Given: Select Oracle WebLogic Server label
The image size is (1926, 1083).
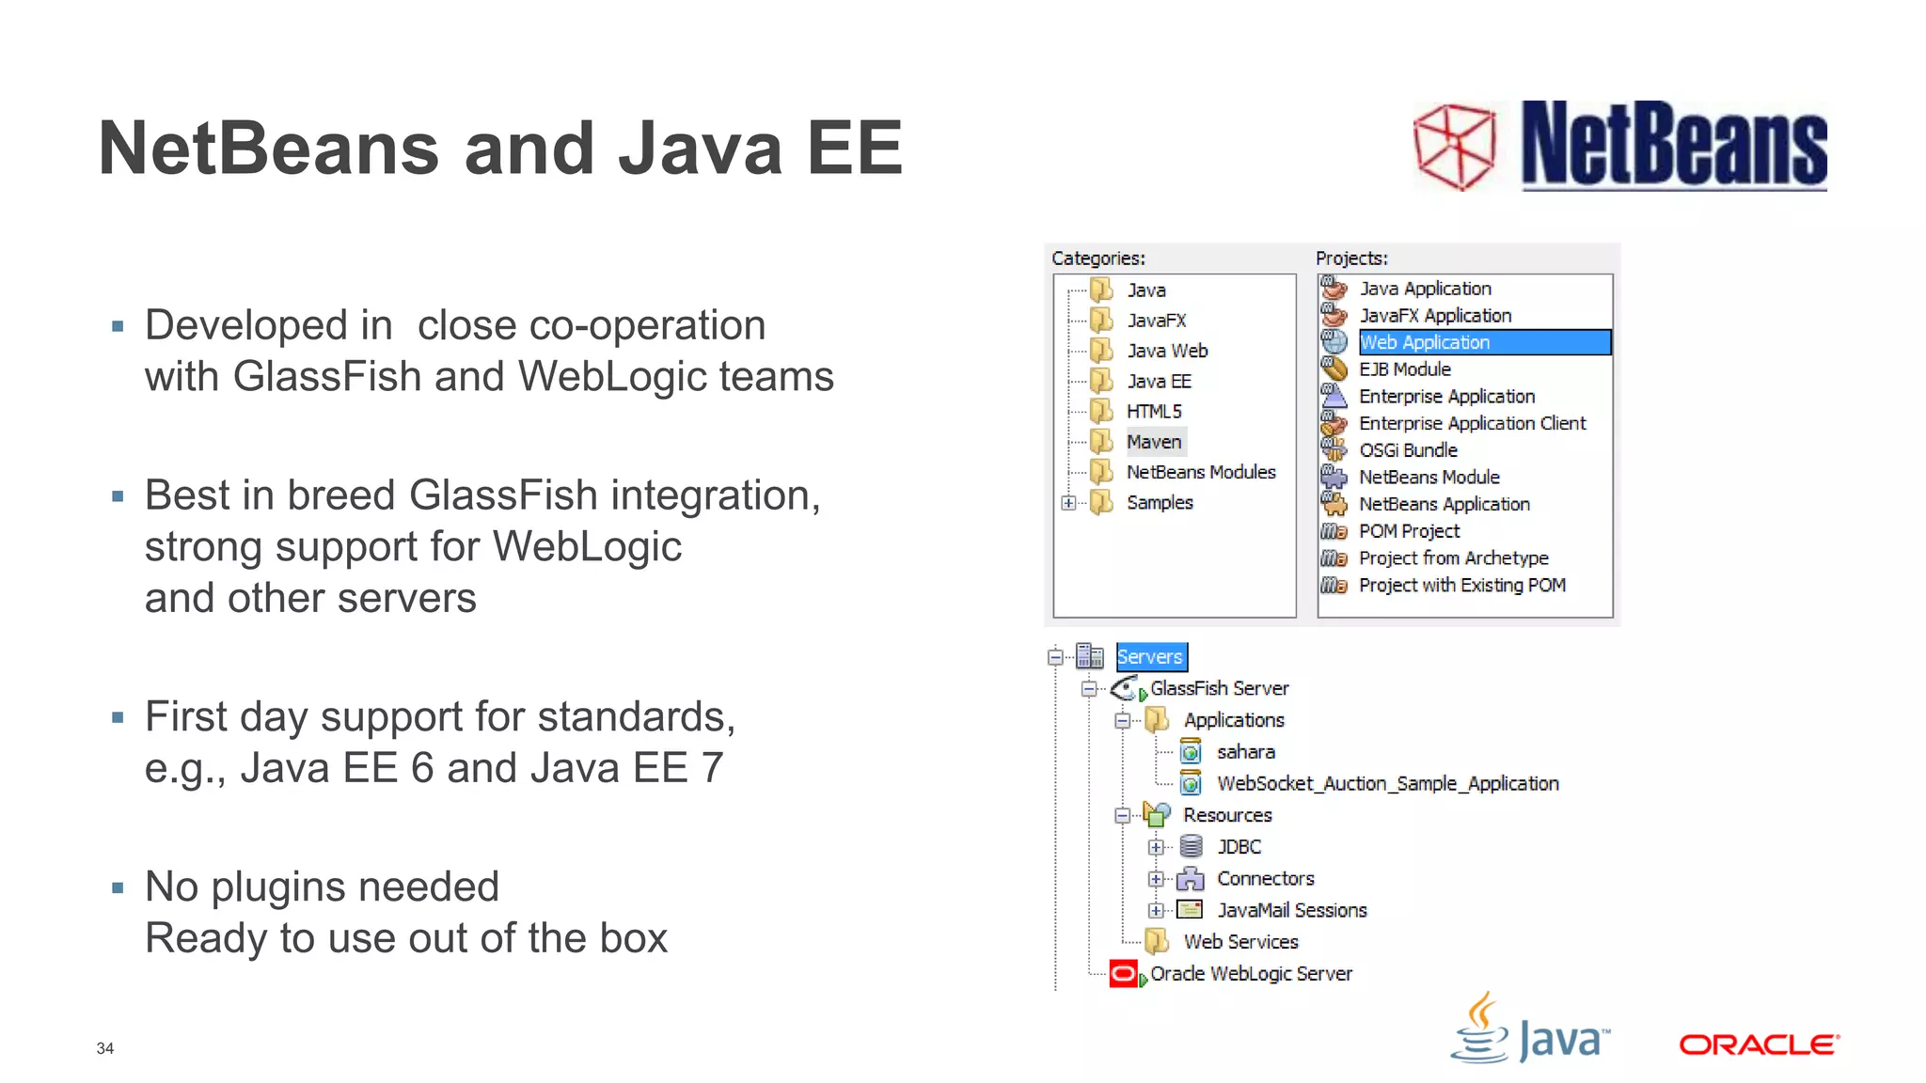Looking at the screenshot, I should (1252, 974).
